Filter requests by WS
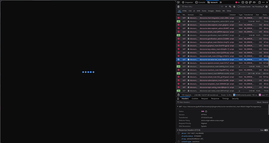 click(x=223, y=11)
